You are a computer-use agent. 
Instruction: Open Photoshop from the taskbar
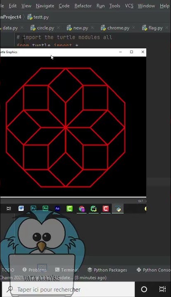33,208
